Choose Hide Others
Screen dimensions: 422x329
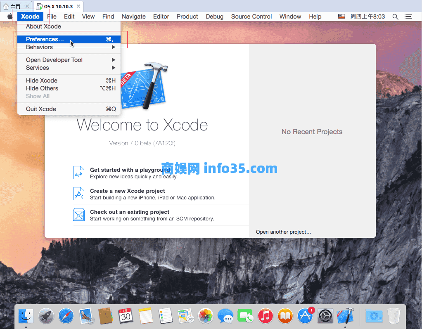pyautogui.click(x=69, y=88)
